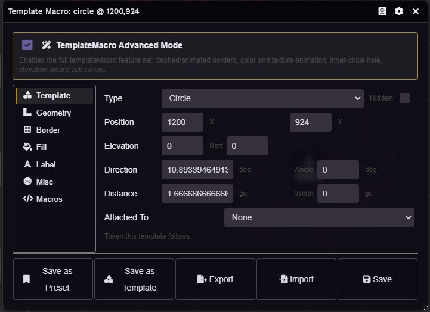Viewport: 430px width, 312px height.
Task: Click the ruler icon beside Geometry
Action: click(27, 112)
